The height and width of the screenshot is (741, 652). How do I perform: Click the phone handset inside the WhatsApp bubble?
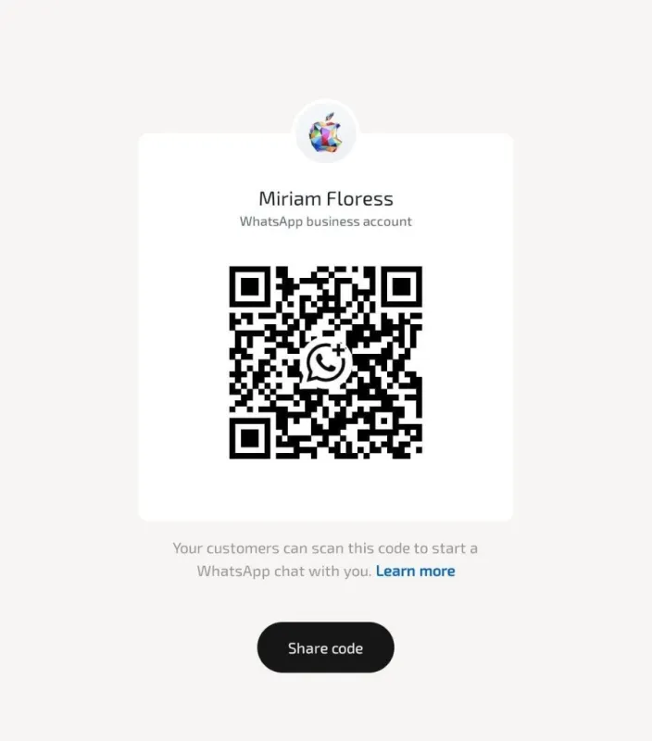point(324,362)
